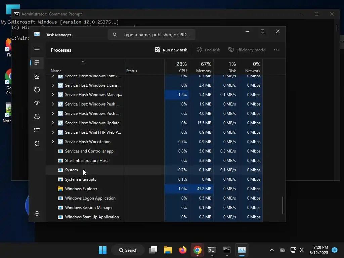Click the Task Manager process list scrollbar
Screen dimensions: 344x258
[283, 205]
